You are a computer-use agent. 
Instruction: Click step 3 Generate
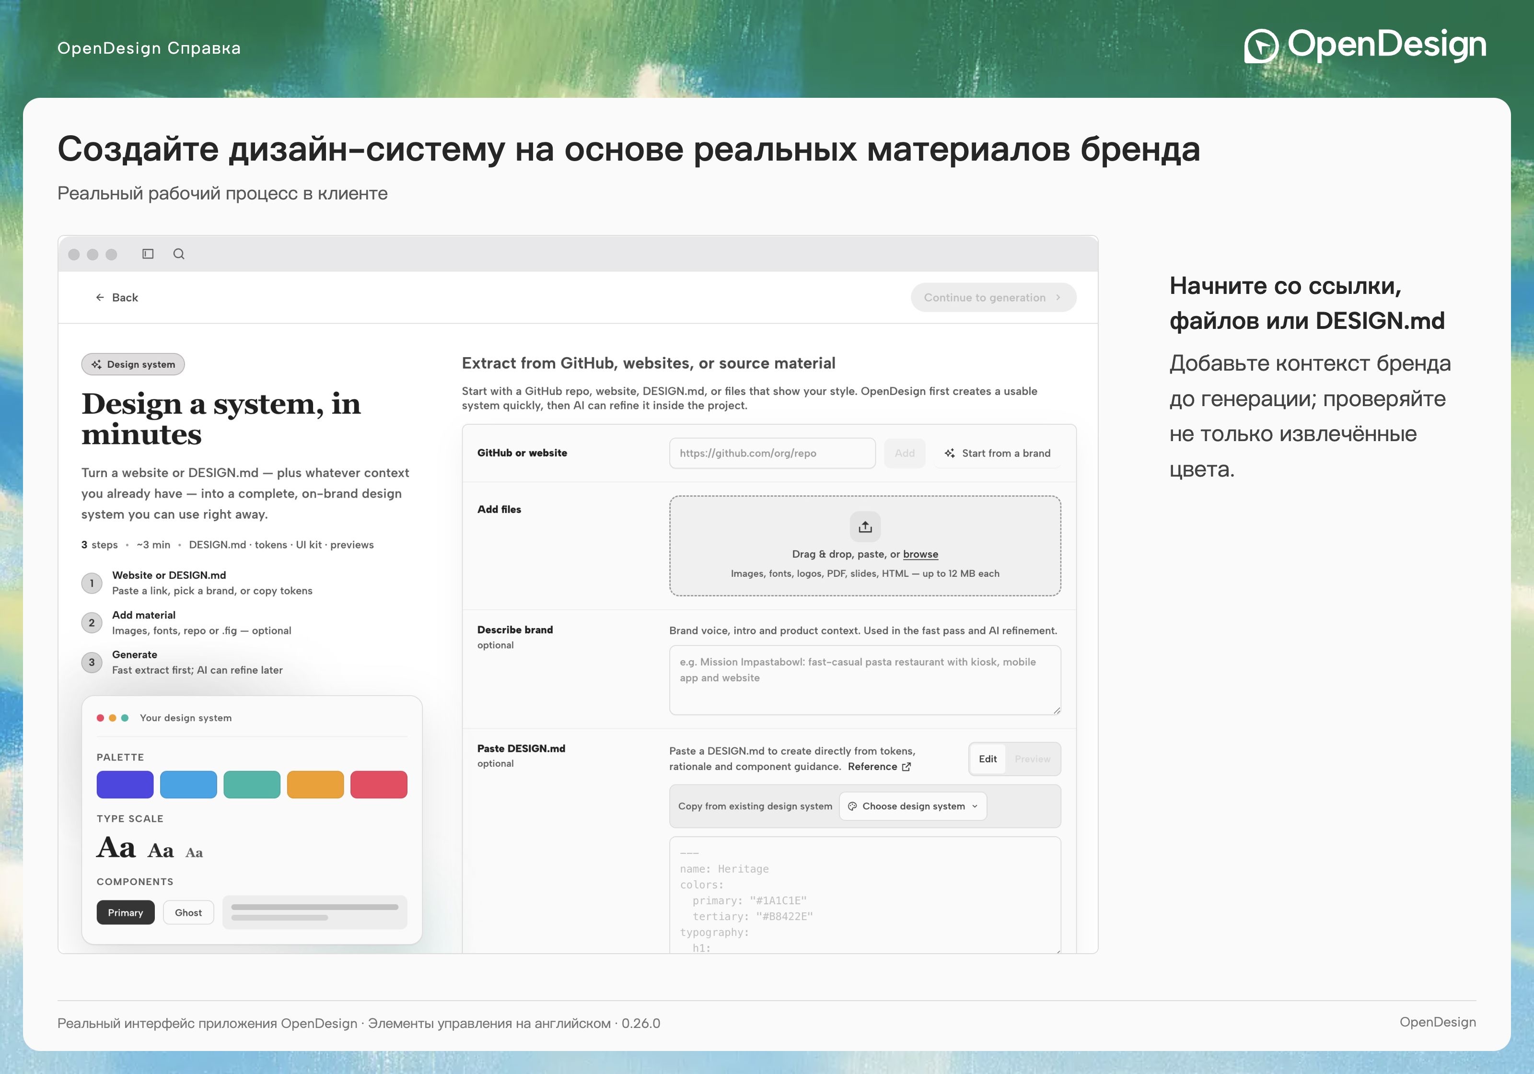182,662
